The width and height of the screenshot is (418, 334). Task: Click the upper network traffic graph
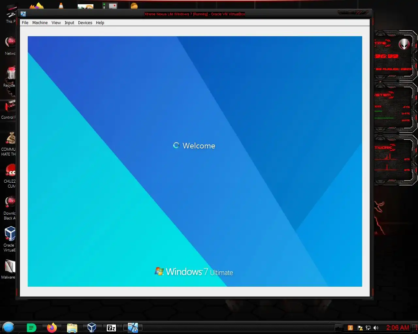386,157
